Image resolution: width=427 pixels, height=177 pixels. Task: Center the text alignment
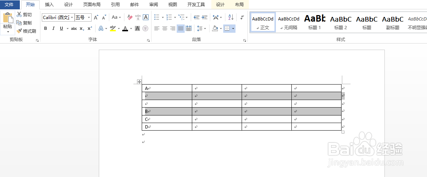[164, 28]
